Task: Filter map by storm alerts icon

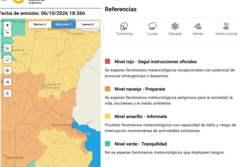Action: pos(7,48)
